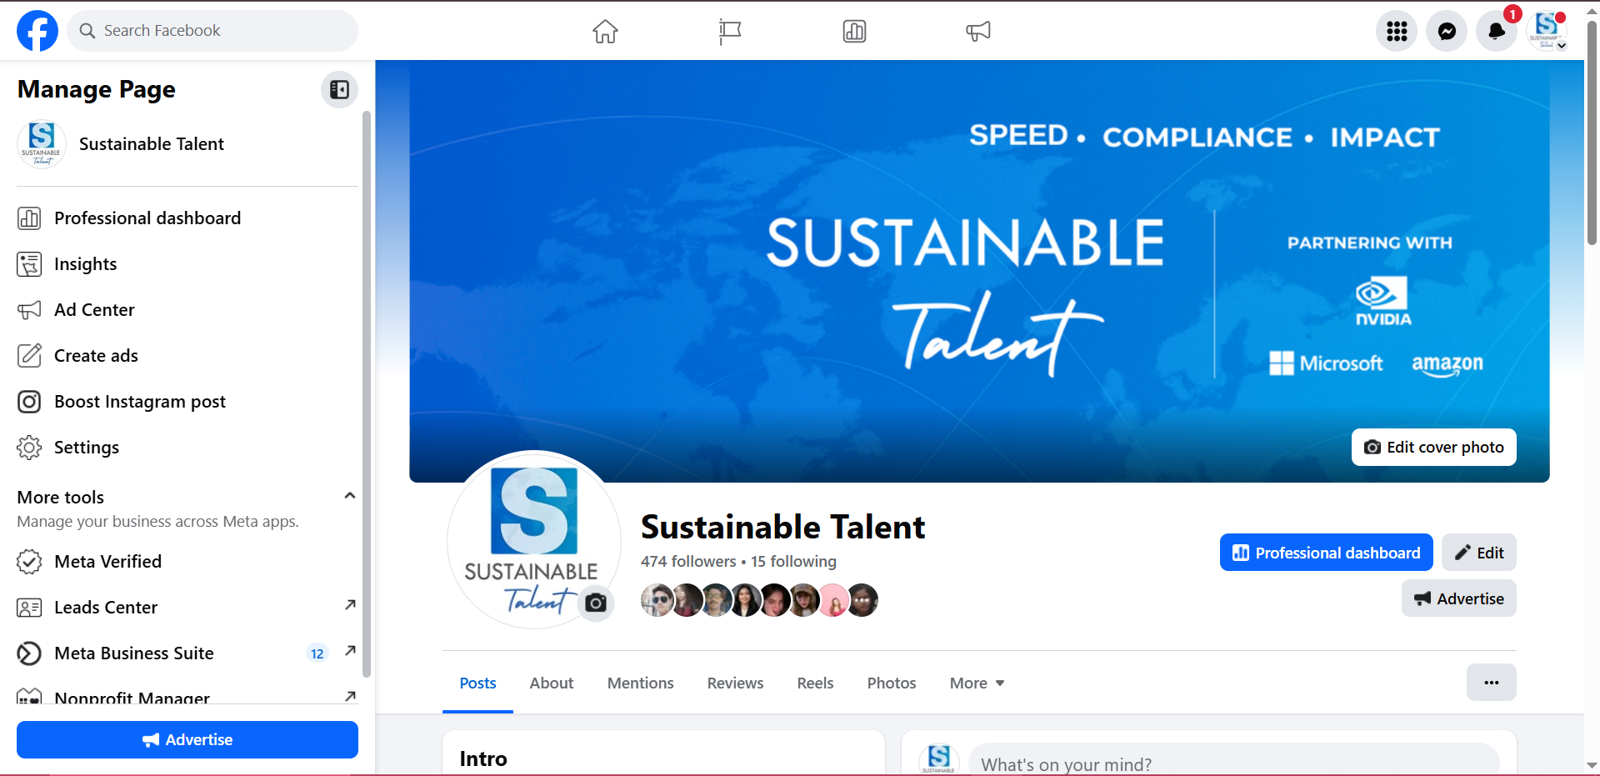Click the Facebook logo icon
1600x776 pixels.
tap(37, 31)
